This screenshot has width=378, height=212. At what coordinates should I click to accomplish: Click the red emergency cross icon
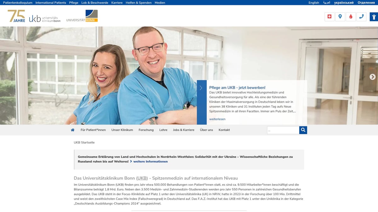(329, 17)
